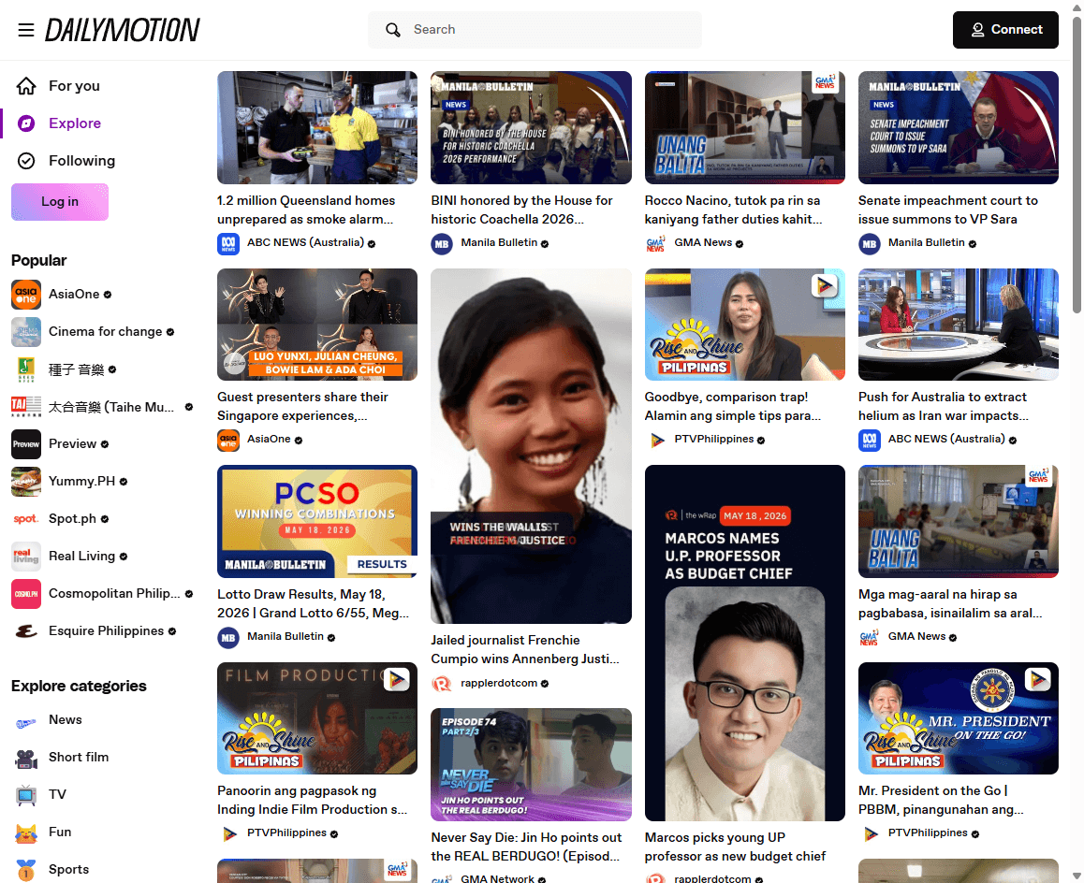This screenshot has width=1084, height=883.
Task: Click the page vertical scrollbar
Action: [x=1077, y=166]
